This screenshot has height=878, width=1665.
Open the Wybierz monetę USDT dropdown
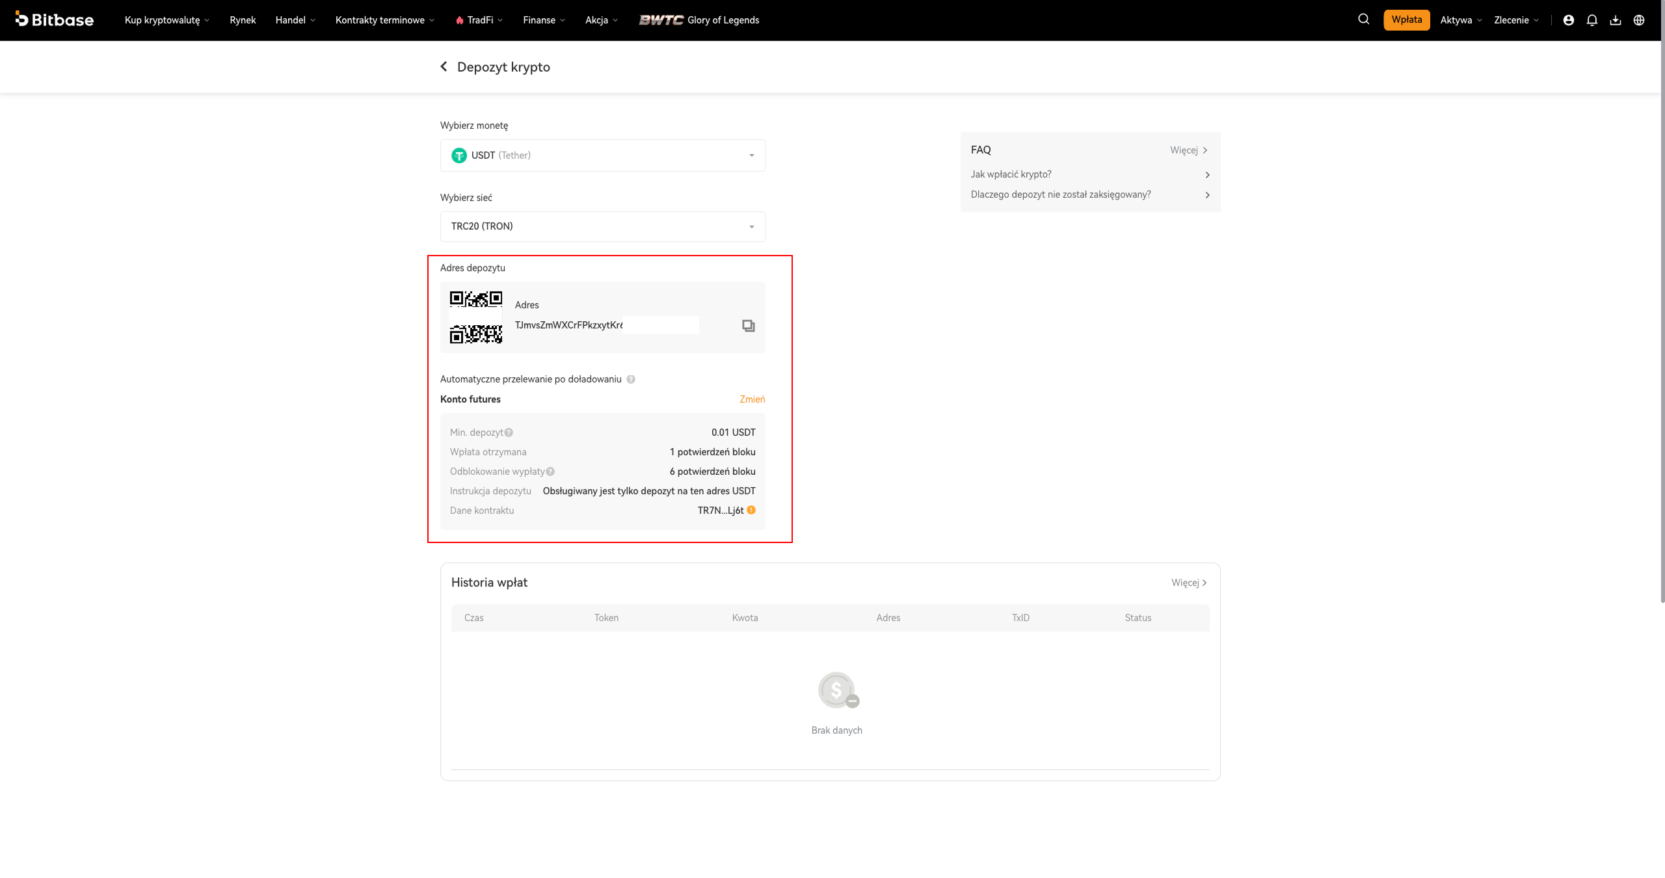(x=603, y=155)
